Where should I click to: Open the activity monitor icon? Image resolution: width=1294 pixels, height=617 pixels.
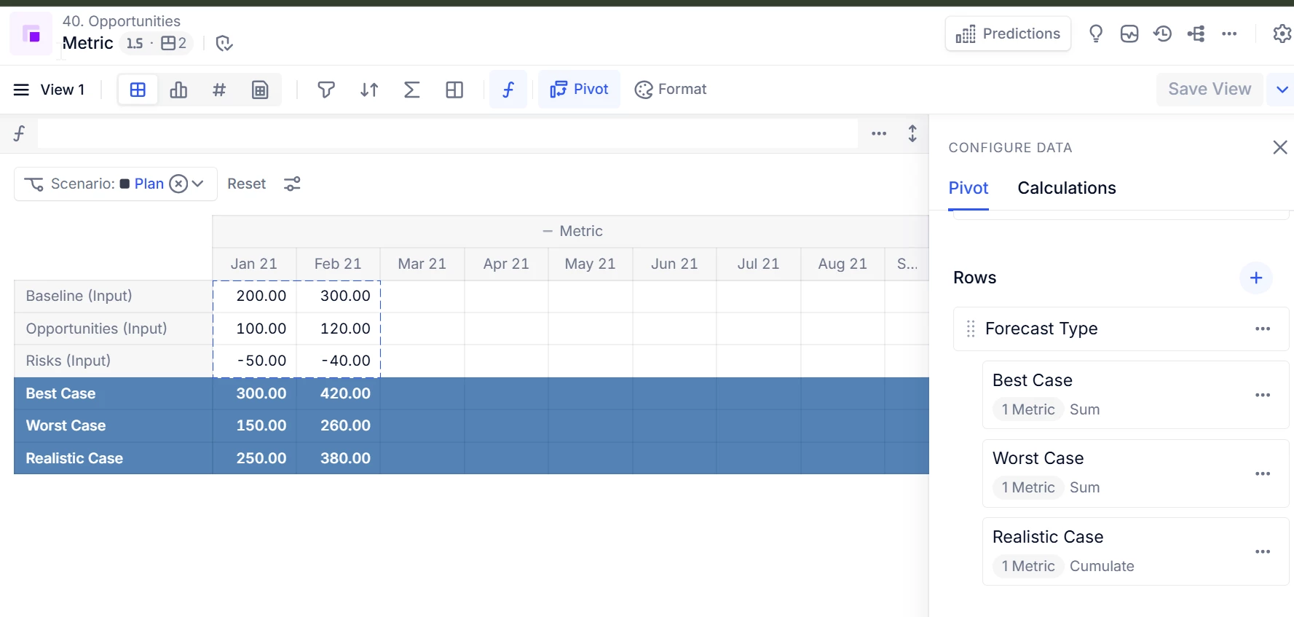click(x=1129, y=34)
